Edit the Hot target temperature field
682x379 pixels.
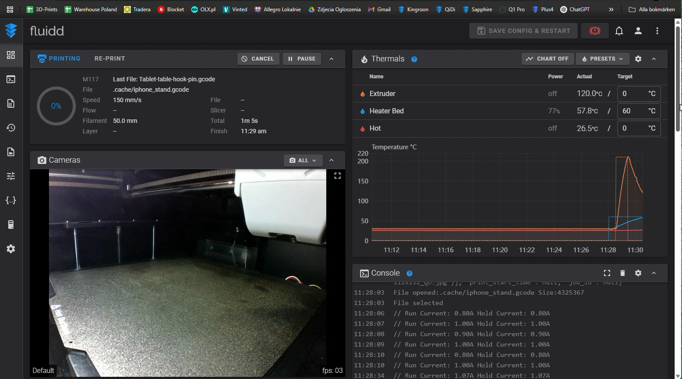coord(639,128)
